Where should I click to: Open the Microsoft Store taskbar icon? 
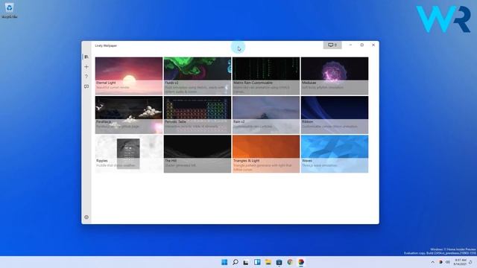click(x=279, y=262)
